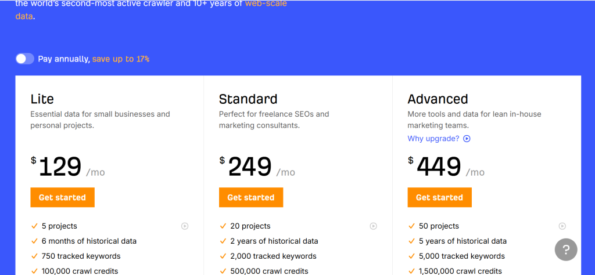This screenshot has width=595, height=275.
Task: Open the web-scale data link
Action: click(266, 3)
